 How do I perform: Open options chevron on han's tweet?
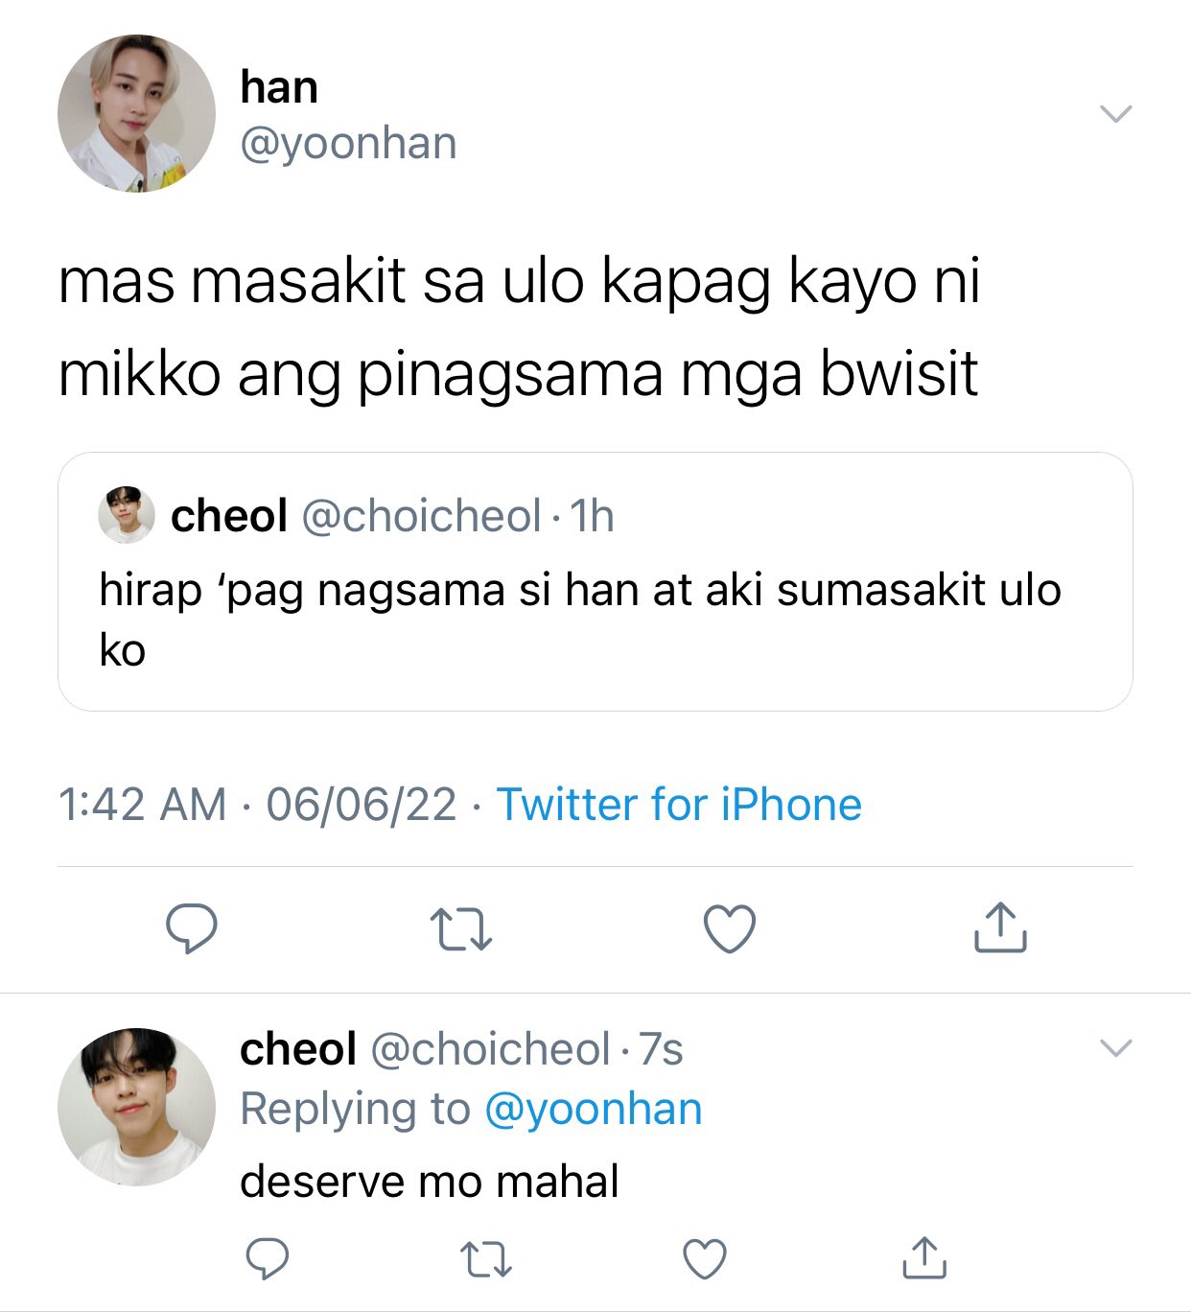pyautogui.click(x=1116, y=114)
